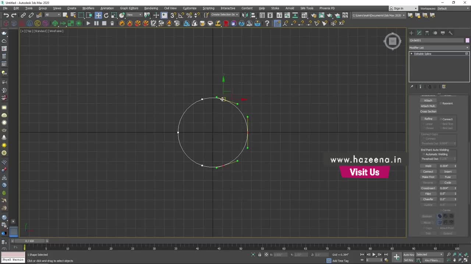Switch to the Hierarchy command panel tab
The image size is (471, 264).
(427, 33)
